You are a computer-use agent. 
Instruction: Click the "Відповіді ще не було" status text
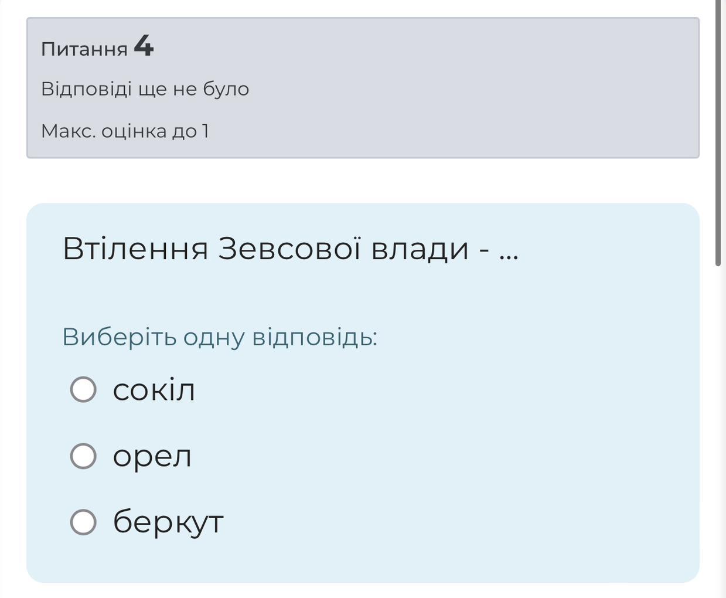pos(145,89)
